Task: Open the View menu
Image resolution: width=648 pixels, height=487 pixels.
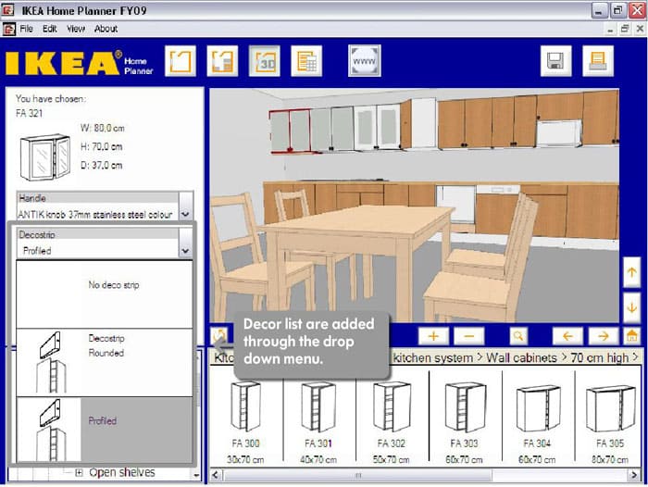Action: pos(77,29)
